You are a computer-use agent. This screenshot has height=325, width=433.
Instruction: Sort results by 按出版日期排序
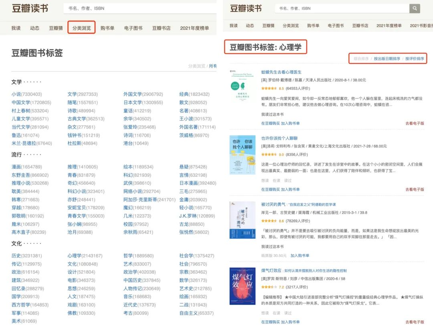click(387, 59)
